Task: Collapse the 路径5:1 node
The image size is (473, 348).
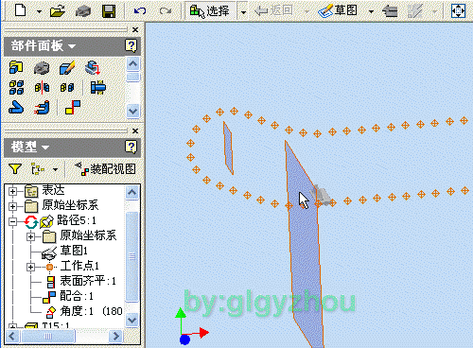Action: [x=12, y=221]
